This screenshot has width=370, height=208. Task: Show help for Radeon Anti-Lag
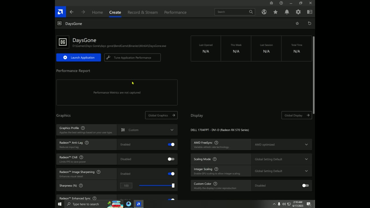tap(87, 143)
